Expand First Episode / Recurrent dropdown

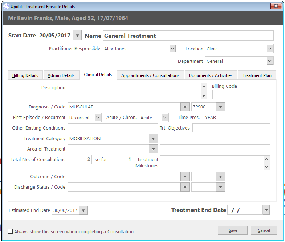[x=98, y=117]
